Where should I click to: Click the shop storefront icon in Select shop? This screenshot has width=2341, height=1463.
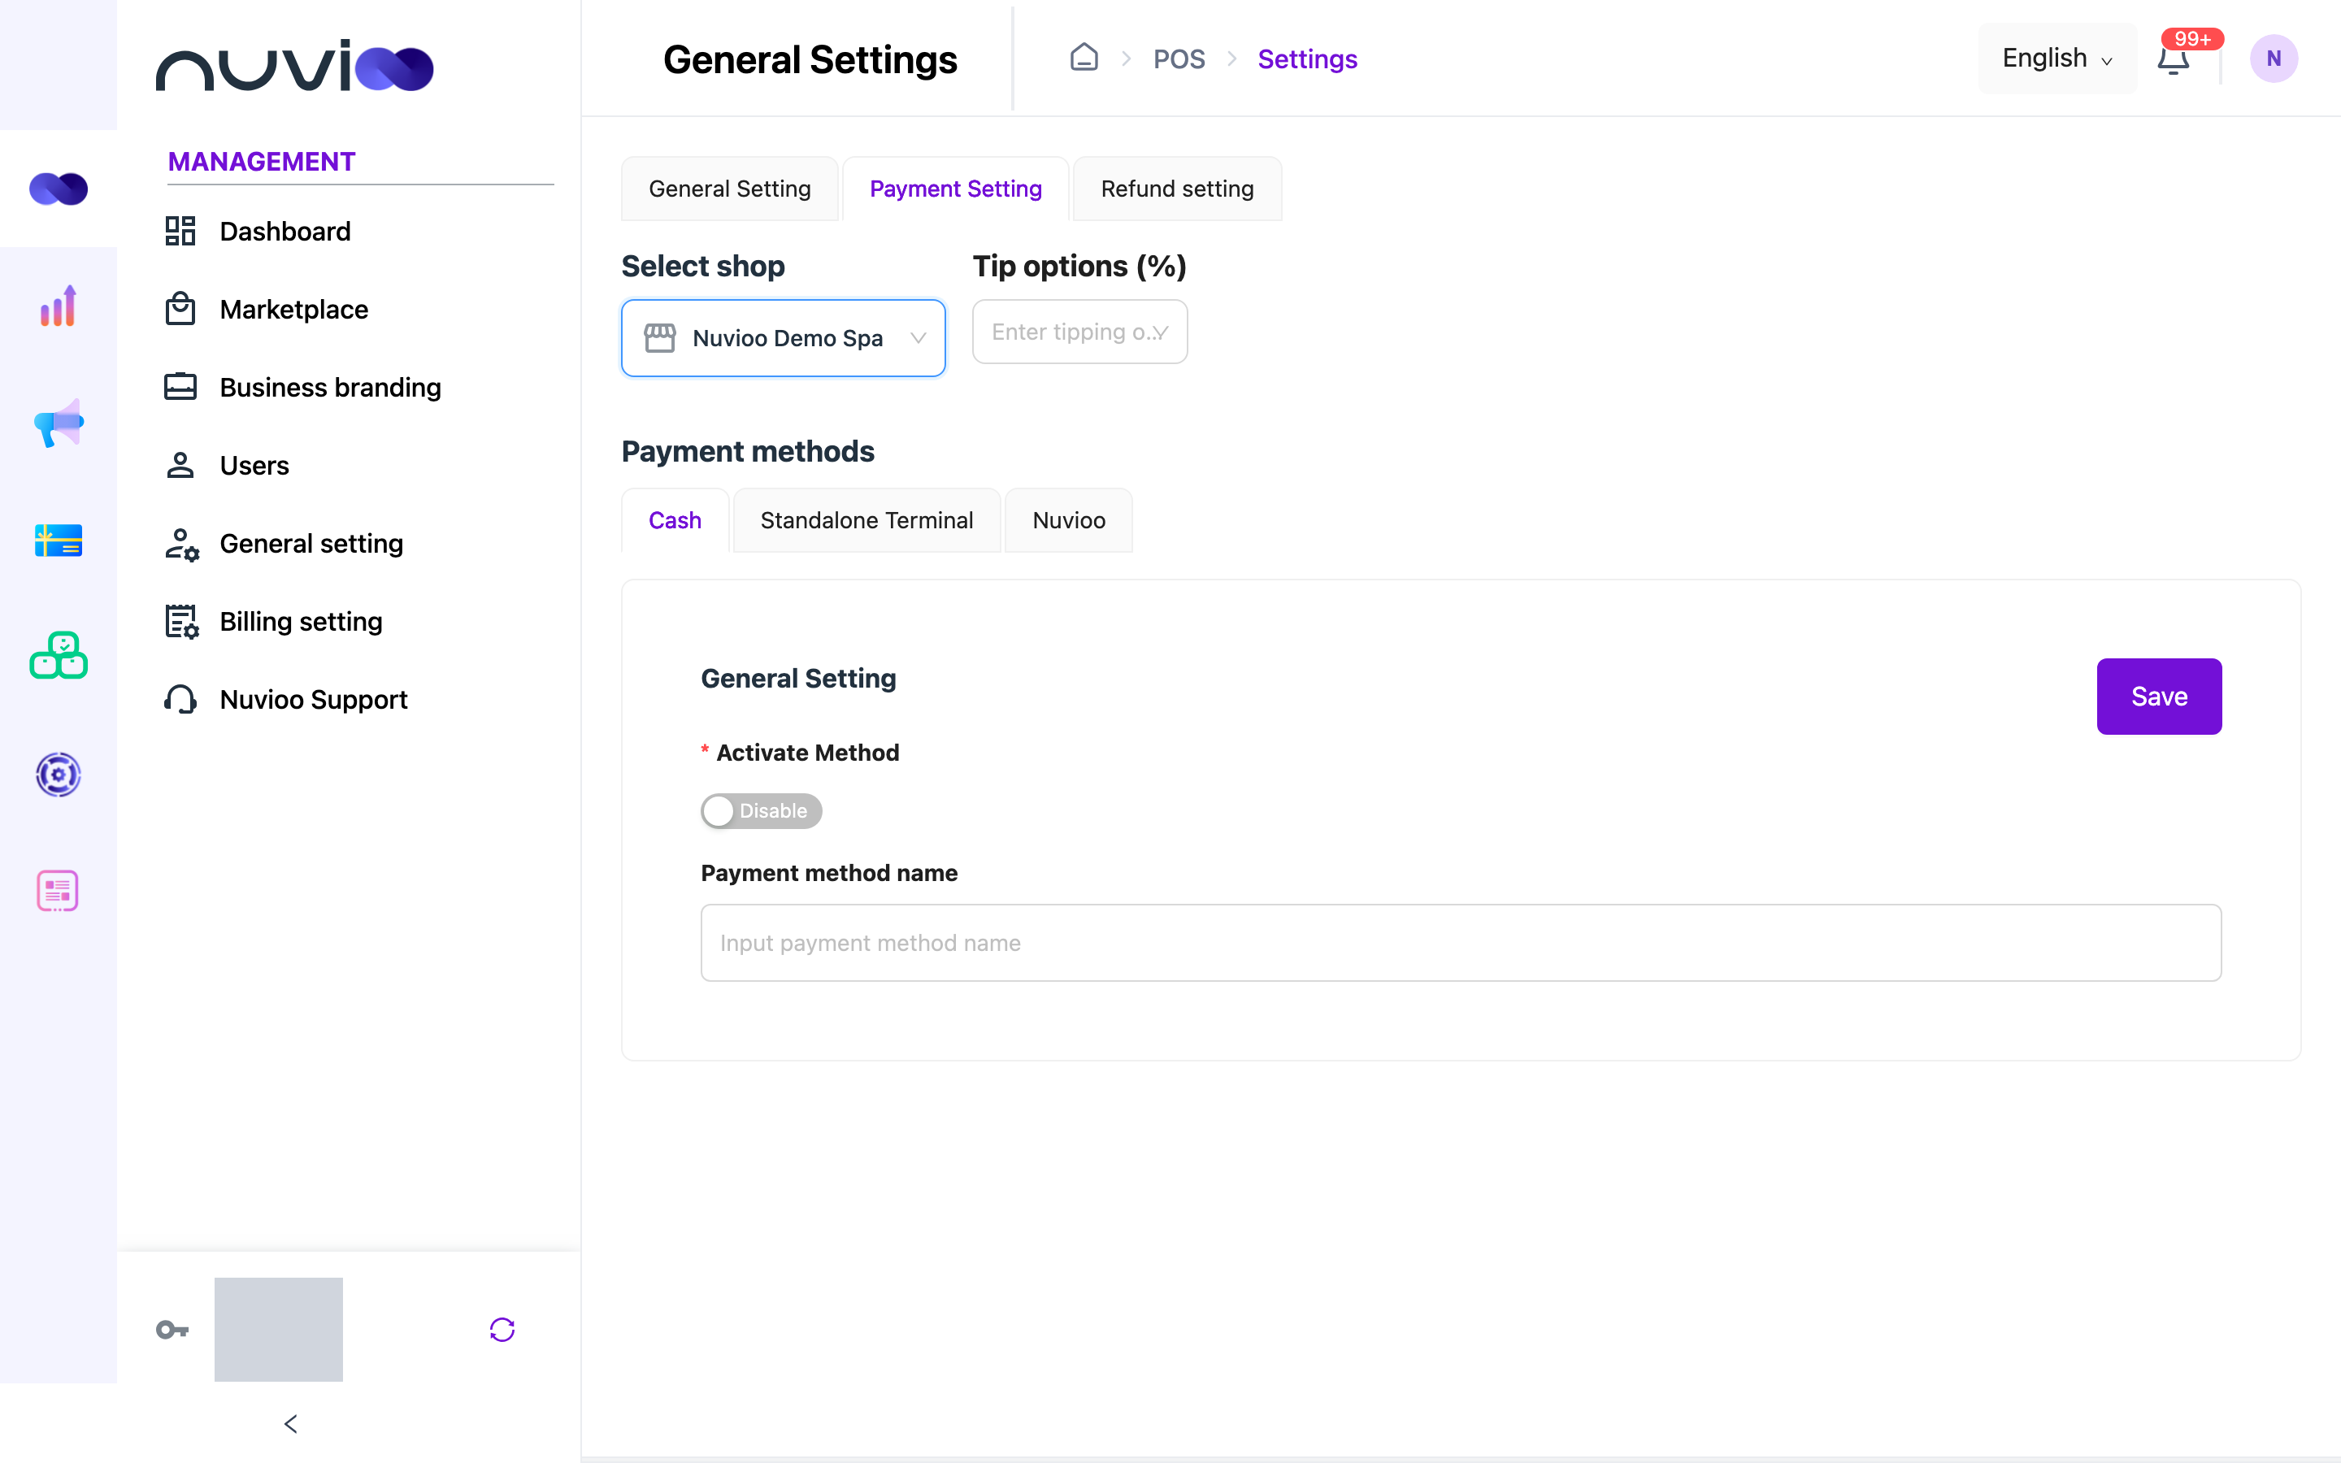[x=660, y=337]
